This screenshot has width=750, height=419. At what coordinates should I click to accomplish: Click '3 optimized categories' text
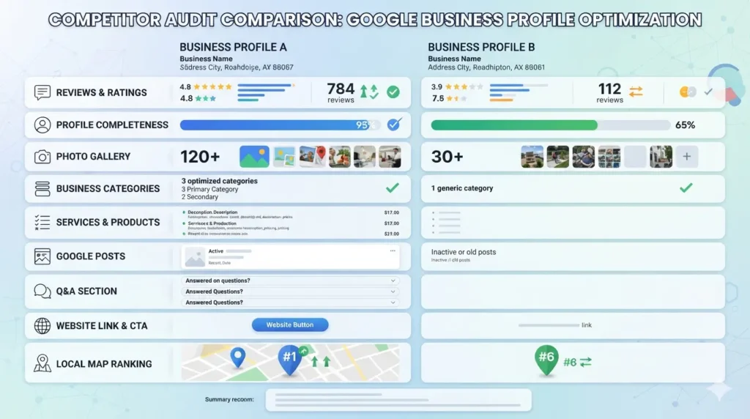point(220,181)
